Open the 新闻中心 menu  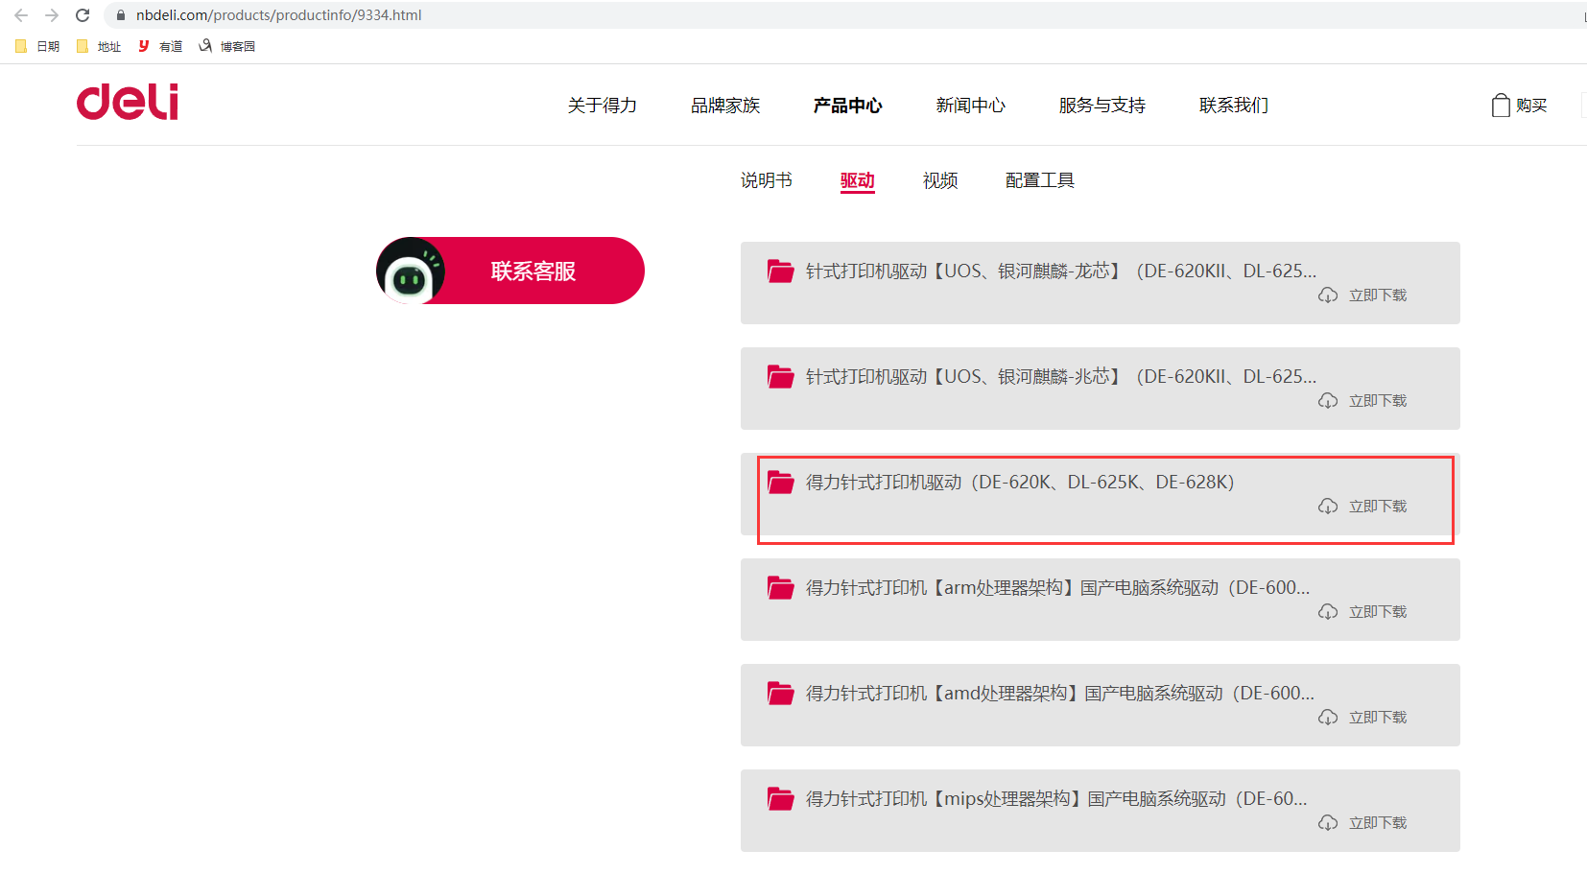pos(971,106)
